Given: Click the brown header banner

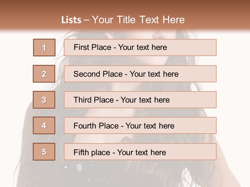Looking at the screenshot, I should pyautogui.click(x=125, y=15).
